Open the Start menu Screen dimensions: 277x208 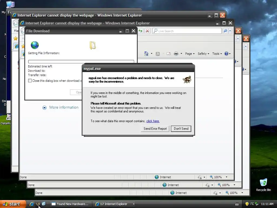coord(13,204)
